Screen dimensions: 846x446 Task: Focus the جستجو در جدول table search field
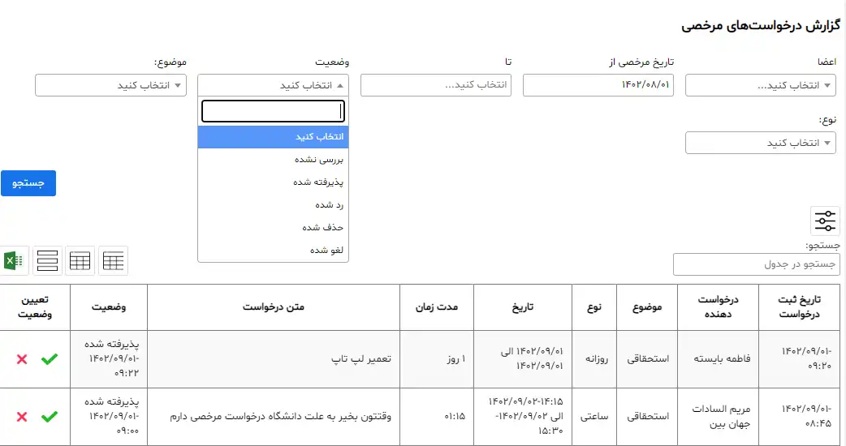(x=757, y=264)
